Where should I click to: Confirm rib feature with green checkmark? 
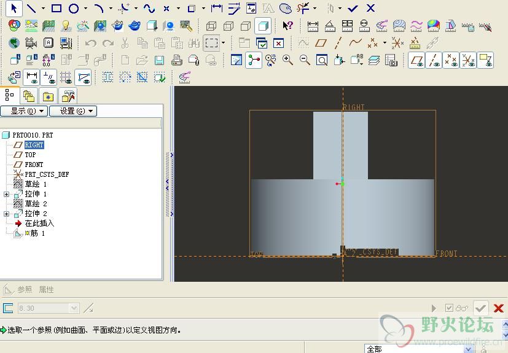click(x=481, y=308)
